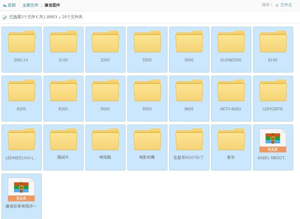This screenshot has width=300, height=219.
Task: Open the 5600 folder icon
Action: click(x=189, y=41)
